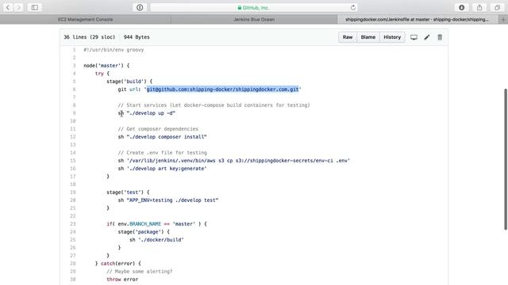
Task: Click line number 23
Action: click(73, 224)
